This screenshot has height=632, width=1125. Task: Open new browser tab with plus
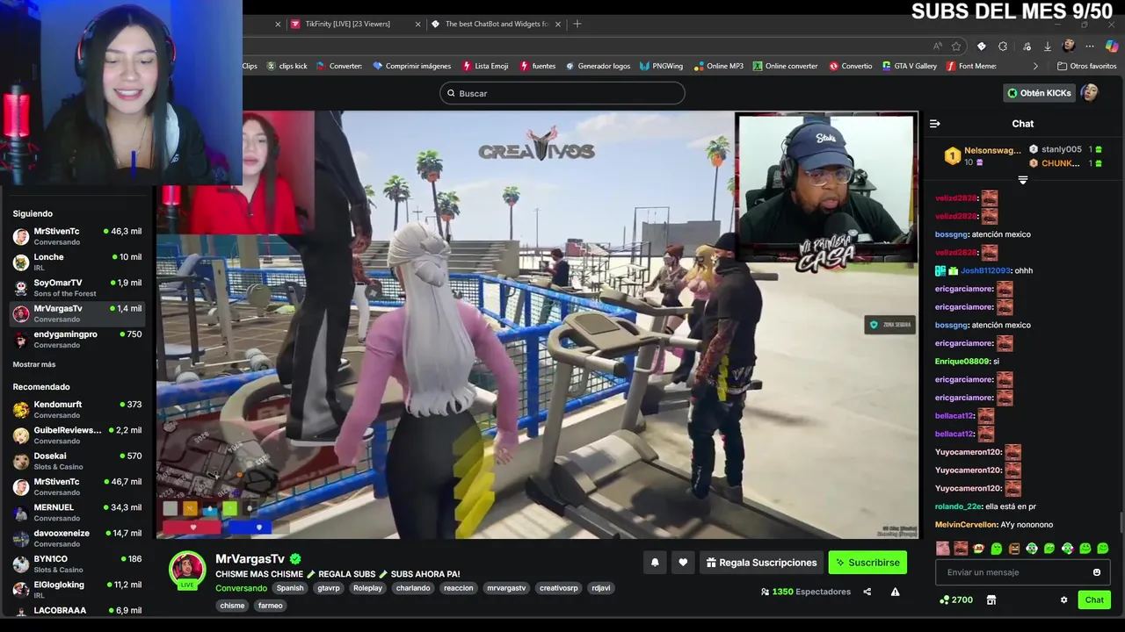point(577,24)
